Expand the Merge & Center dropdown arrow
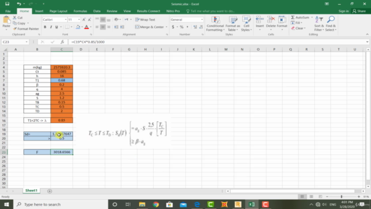Screen dimensions: 371x209 pyautogui.click(x=166, y=27)
